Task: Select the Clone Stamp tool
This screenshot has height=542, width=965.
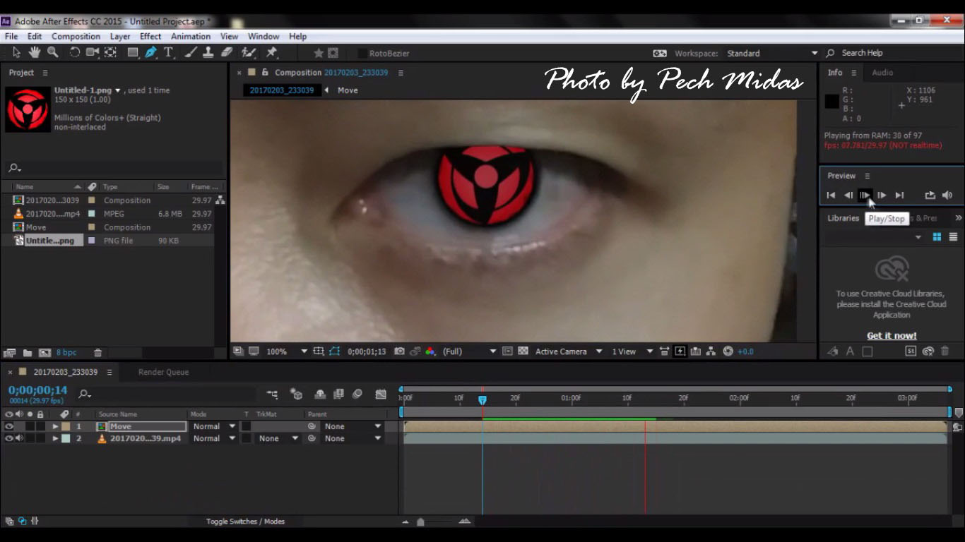Action: (208, 52)
